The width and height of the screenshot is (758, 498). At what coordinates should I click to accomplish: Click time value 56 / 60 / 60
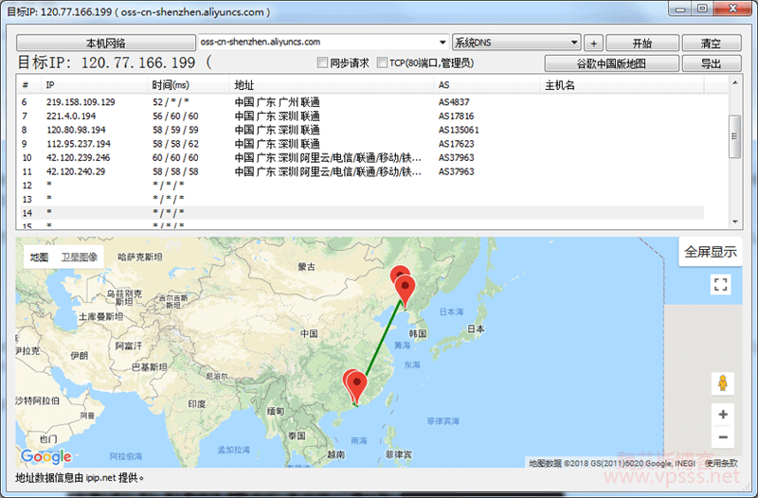175,116
